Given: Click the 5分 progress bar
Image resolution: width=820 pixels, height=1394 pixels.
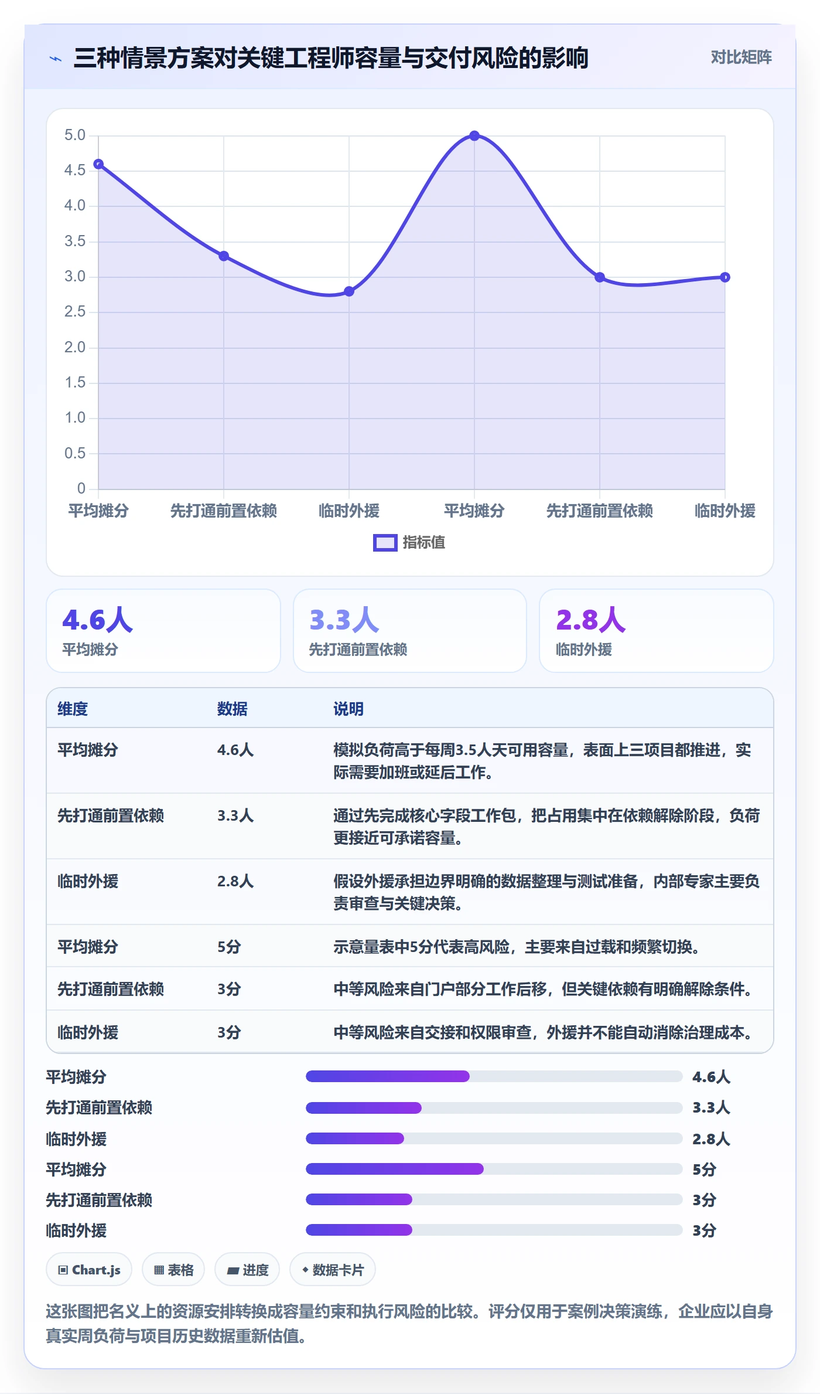Looking at the screenshot, I should coord(494,1169).
